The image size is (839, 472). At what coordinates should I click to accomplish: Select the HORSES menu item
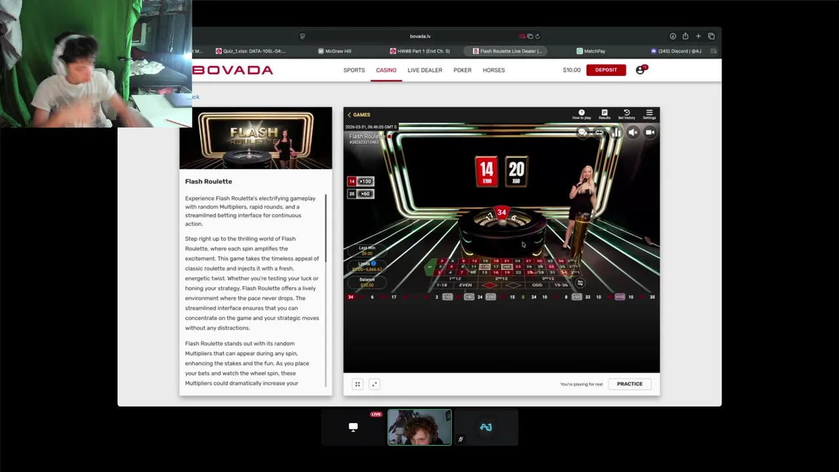click(x=494, y=70)
